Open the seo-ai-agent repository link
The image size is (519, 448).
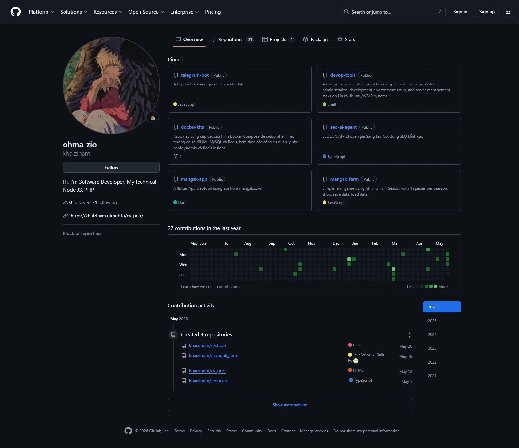click(343, 127)
